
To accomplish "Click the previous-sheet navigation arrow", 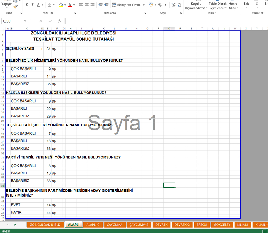I will coord(8,225).
